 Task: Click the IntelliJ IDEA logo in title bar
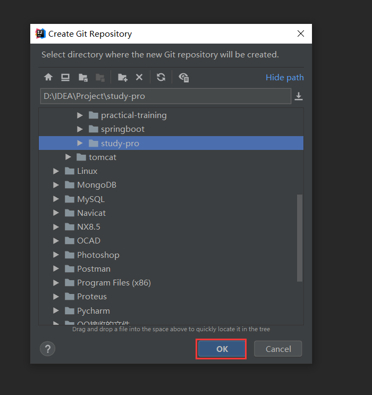click(40, 33)
